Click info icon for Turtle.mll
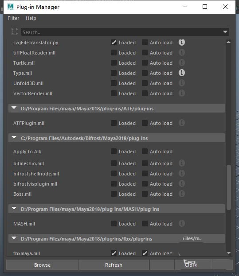 coord(182,63)
